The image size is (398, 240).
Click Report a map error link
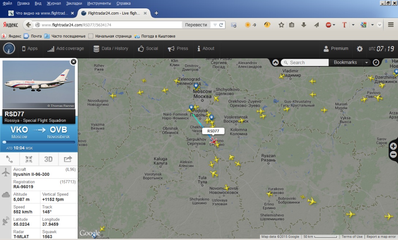[x=381, y=237]
